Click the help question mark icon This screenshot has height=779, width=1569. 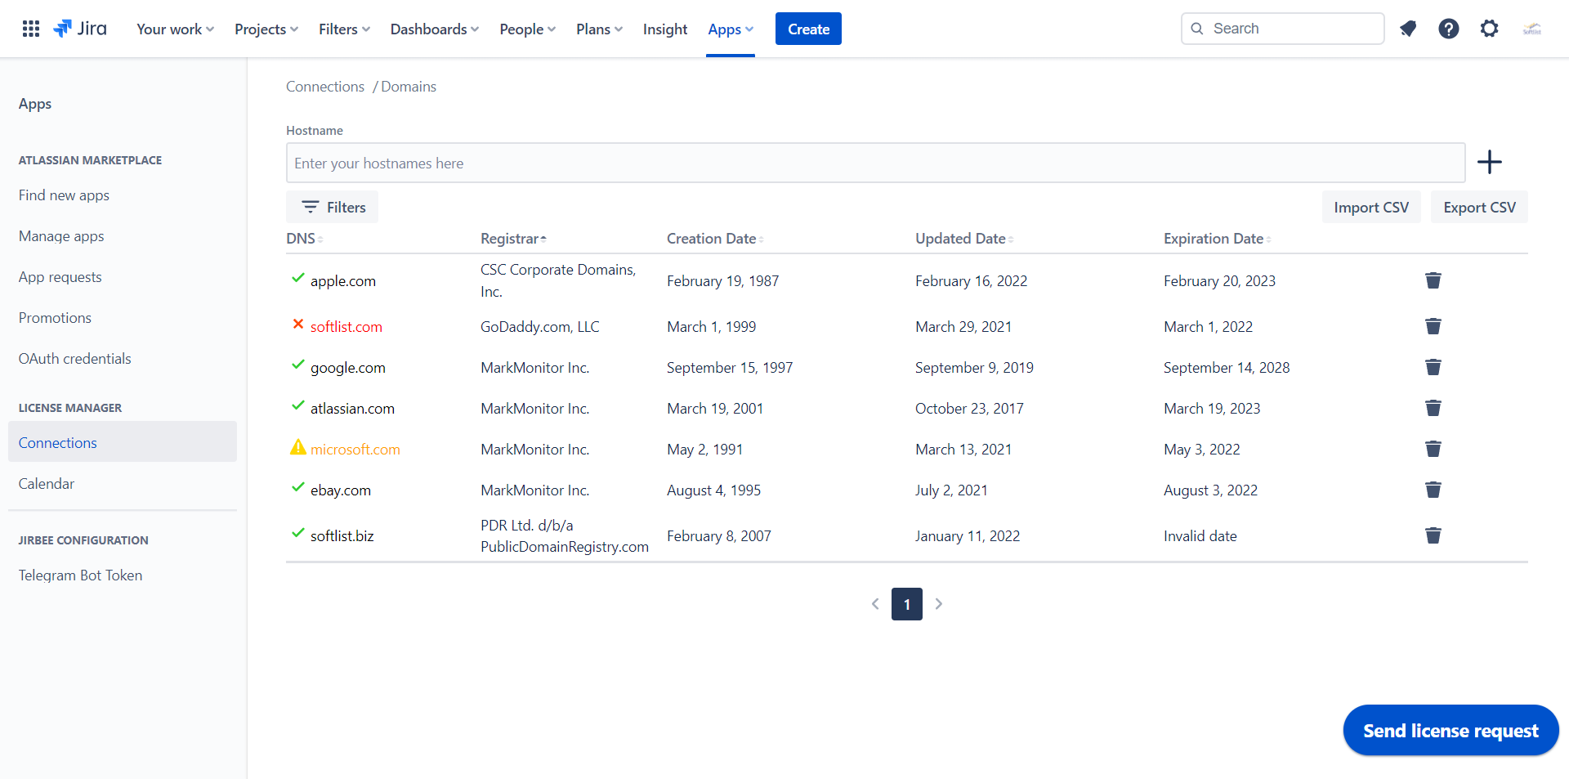click(1448, 29)
